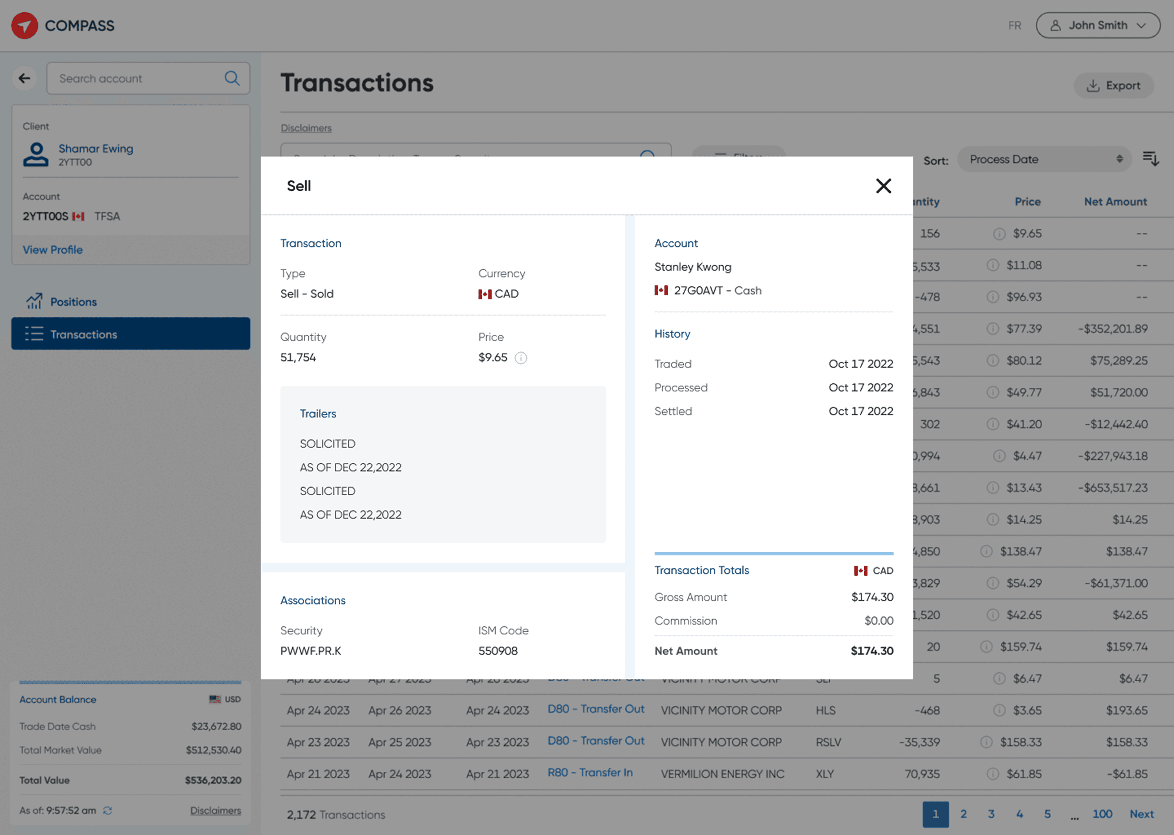Click the Export button
The width and height of the screenshot is (1174, 835).
1113,85
